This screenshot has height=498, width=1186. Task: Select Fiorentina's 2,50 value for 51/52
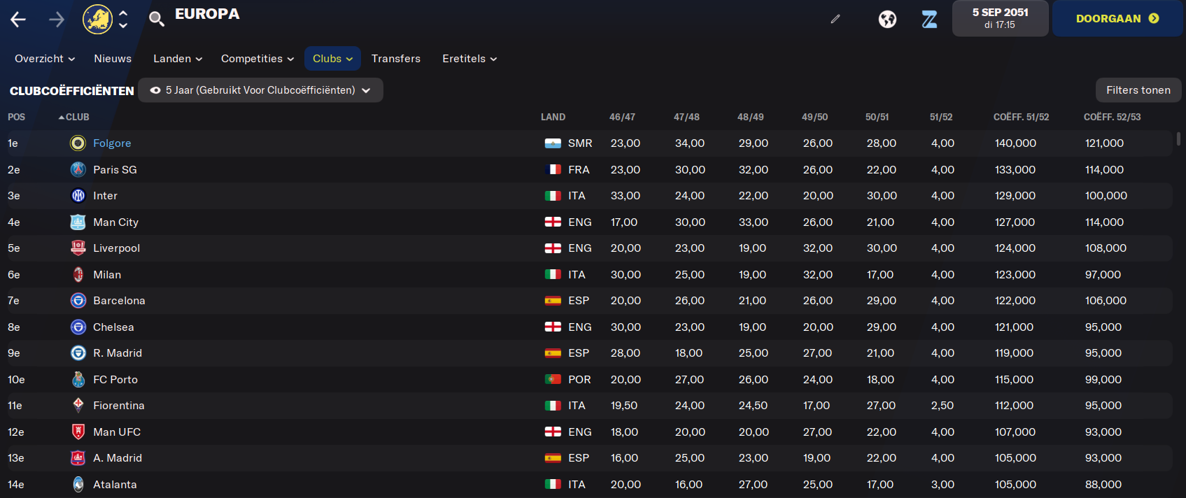coord(943,406)
